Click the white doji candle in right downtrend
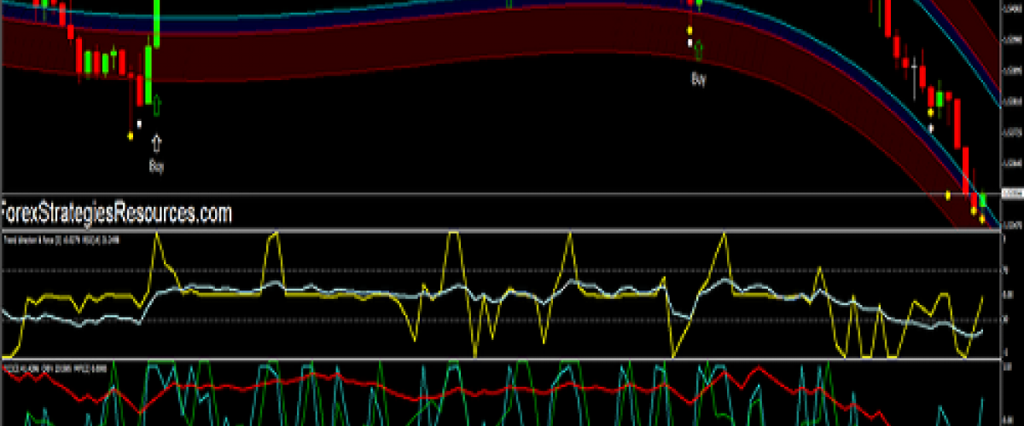This screenshot has width=1024, height=426. (x=916, y=68)
